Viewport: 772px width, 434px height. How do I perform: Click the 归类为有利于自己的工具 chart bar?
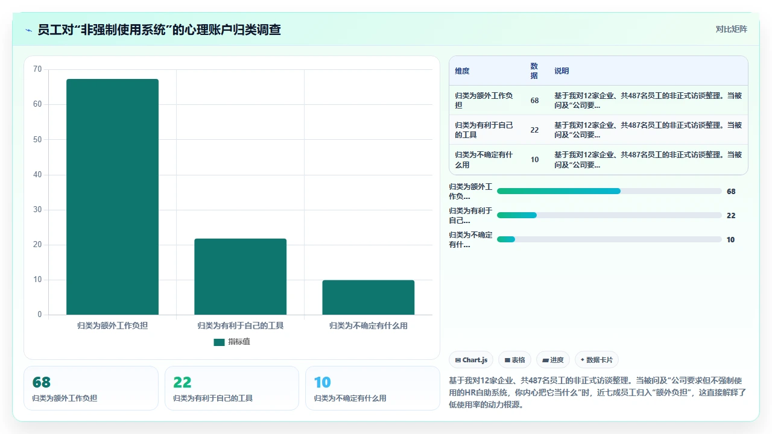pos(240,277)
